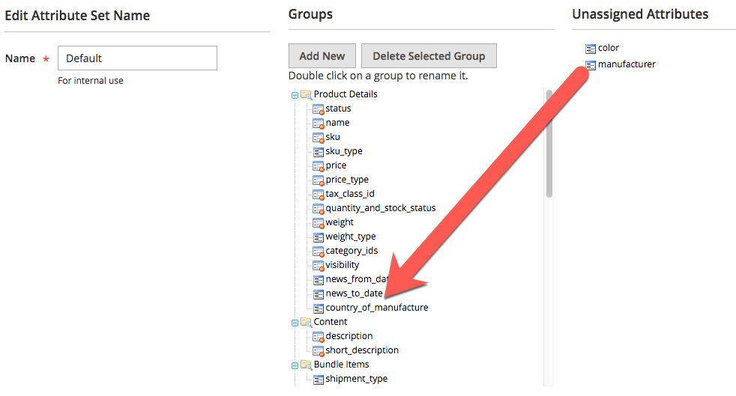Select the weight_type attribute text
The height and width of the screenshot is (396, 736).
pos(351,237)
